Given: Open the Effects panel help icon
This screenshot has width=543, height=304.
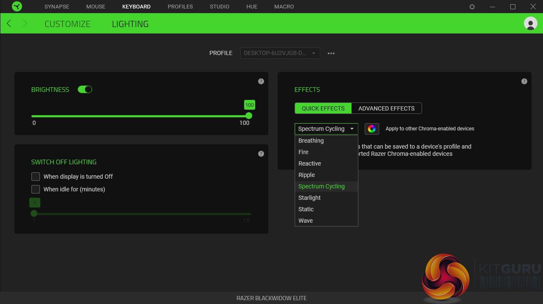Looking at the screenshot, I should click(524, 81).
